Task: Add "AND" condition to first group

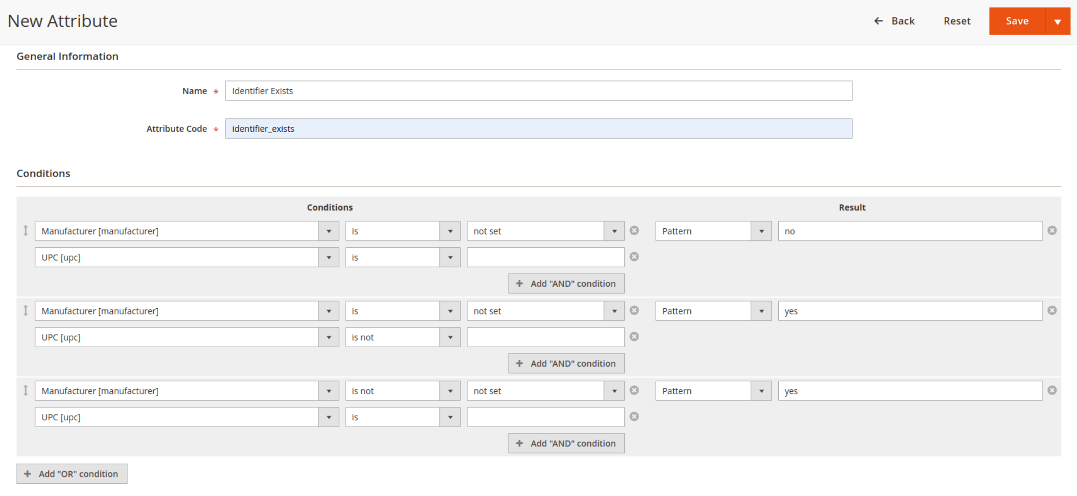Action: click(566, 283)
